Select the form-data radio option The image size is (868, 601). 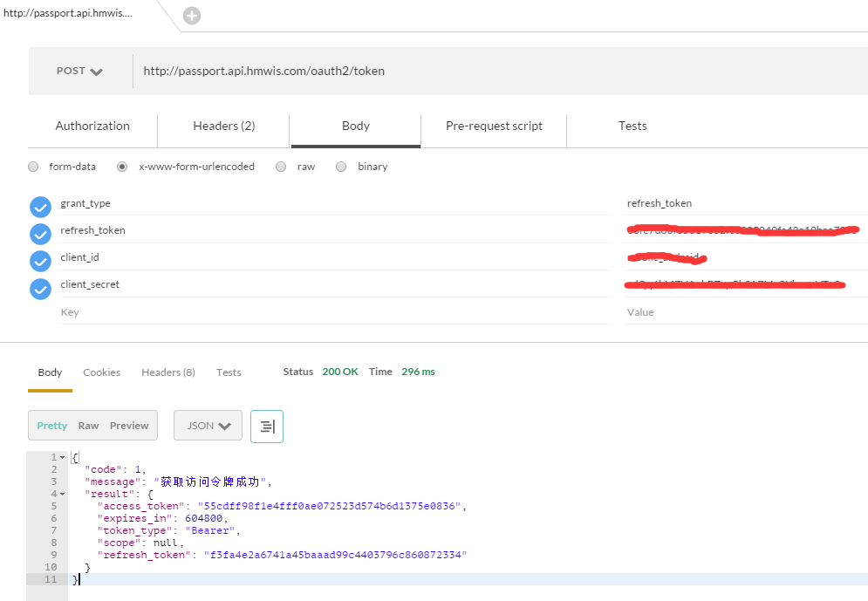pyautogui.click(x=34, y=167)
